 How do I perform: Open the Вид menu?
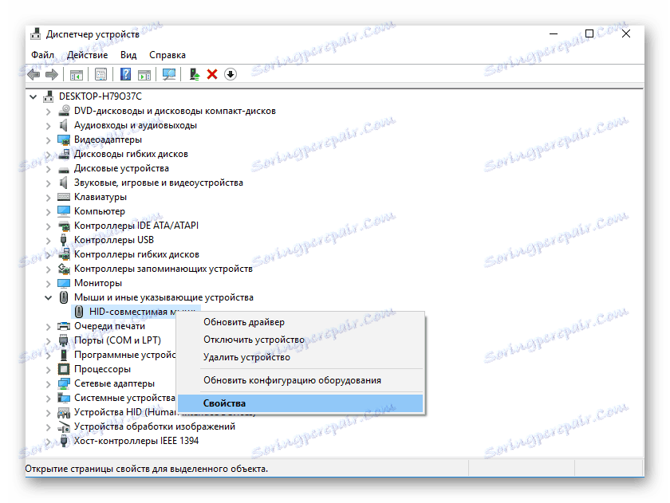tap(128, 55)
